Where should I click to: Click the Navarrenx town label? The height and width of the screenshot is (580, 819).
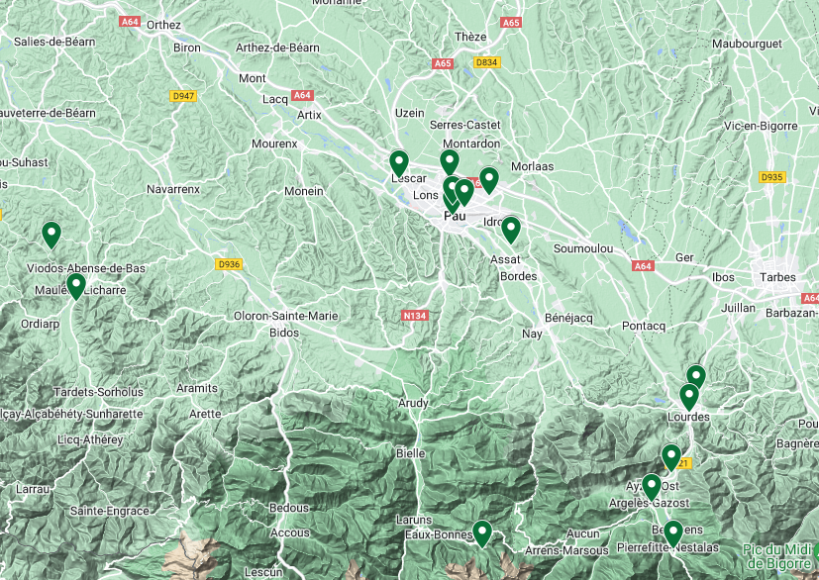coord(173,189)
